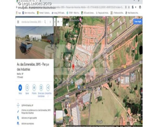This screenshot has width=158, height=127.
Task: Click the red location pin on map
Action: tap(73, 66)
